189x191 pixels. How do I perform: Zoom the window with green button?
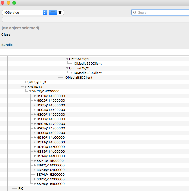click(14, 3)
